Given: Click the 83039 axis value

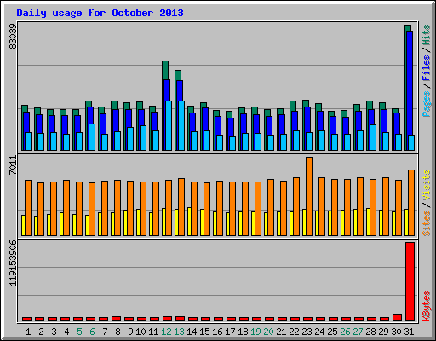Looking at the screenshot, I should (13, 36).
